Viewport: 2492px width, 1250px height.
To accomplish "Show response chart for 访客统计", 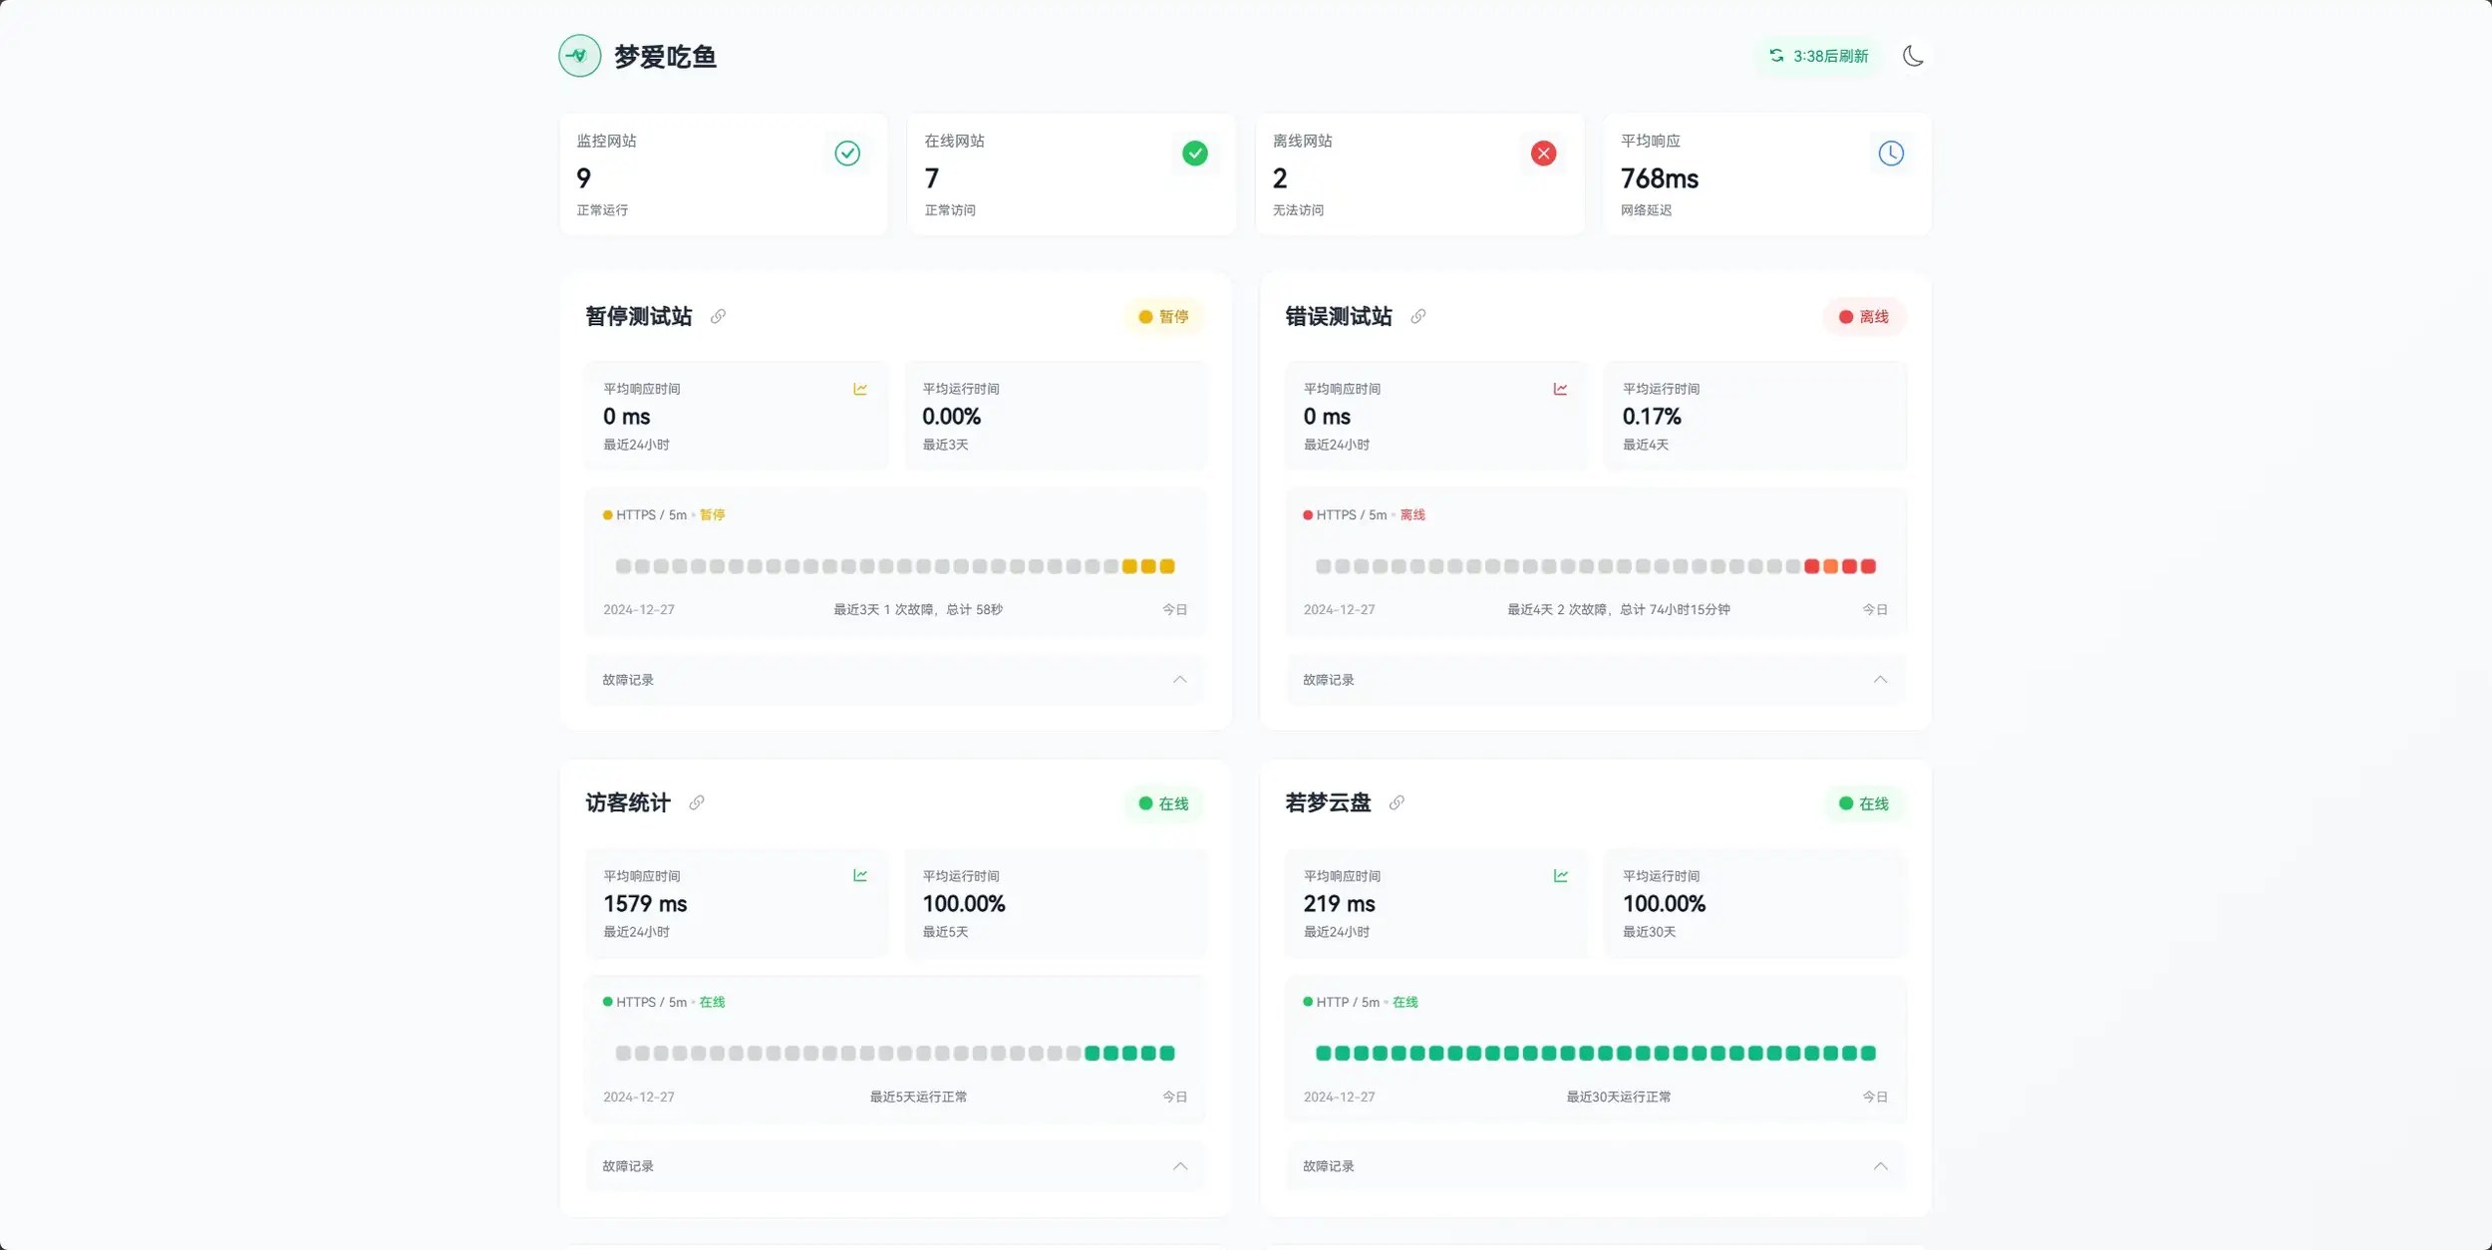I will (x=859, y=875).
